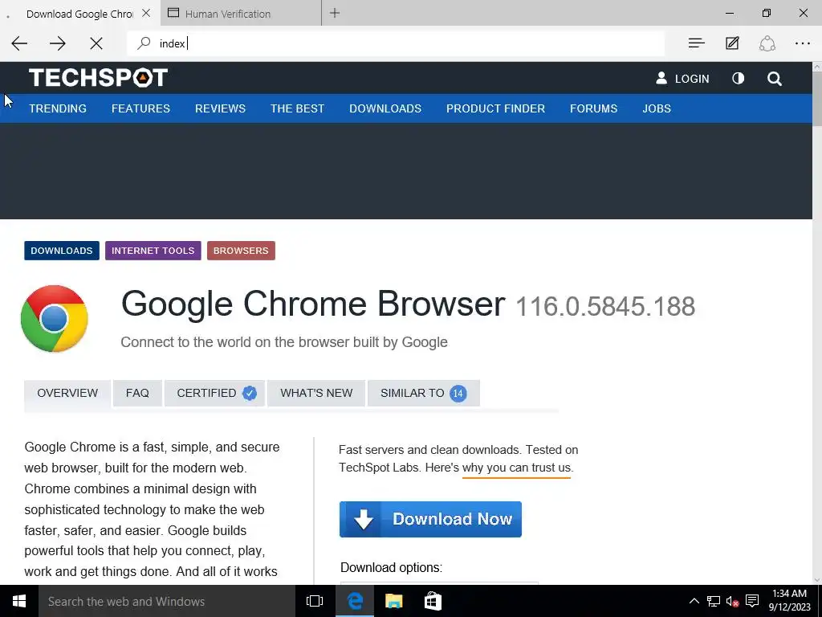Image resolution: width=822 pixels, height=617 pixels.
Task: Open Task View in the taskbar
Action: 315,601
